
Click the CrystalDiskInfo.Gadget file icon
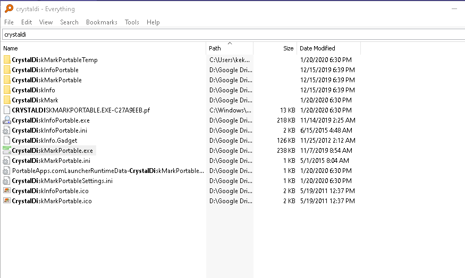[7, 141]
